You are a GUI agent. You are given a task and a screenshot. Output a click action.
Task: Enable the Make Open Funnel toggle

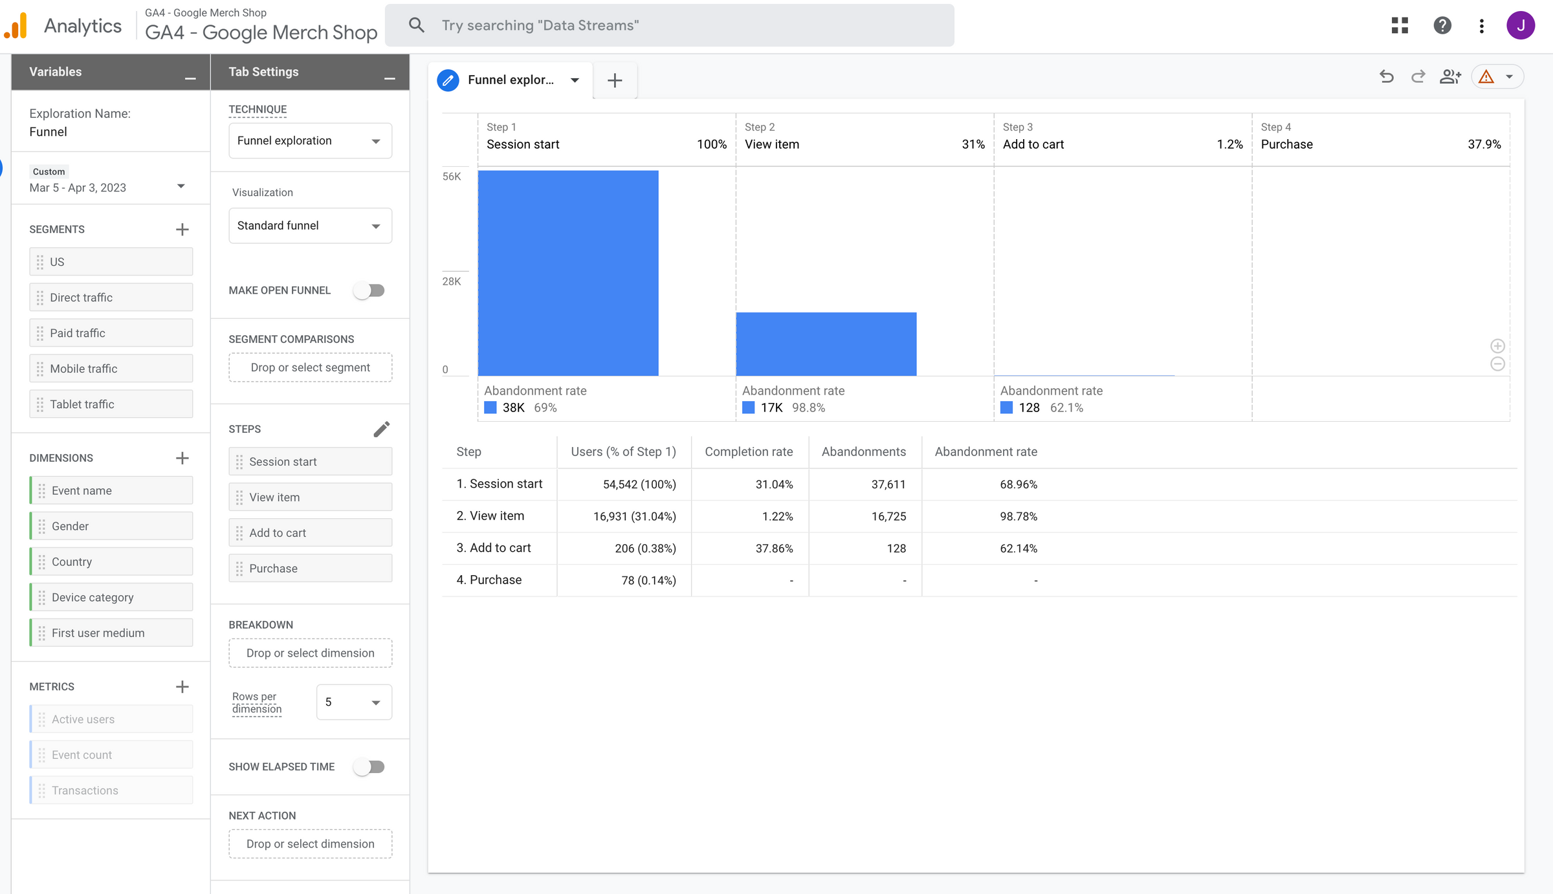pyautogui.click(x=369, y=290)
